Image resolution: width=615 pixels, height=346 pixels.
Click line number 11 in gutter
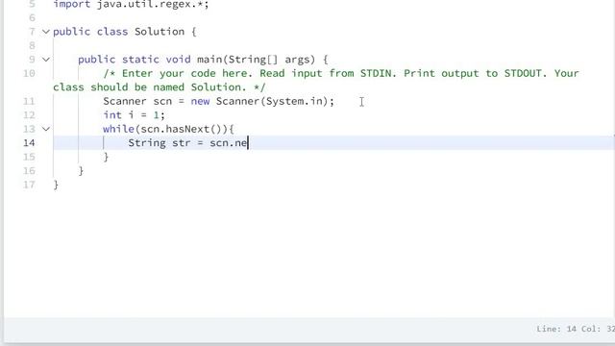29,101
